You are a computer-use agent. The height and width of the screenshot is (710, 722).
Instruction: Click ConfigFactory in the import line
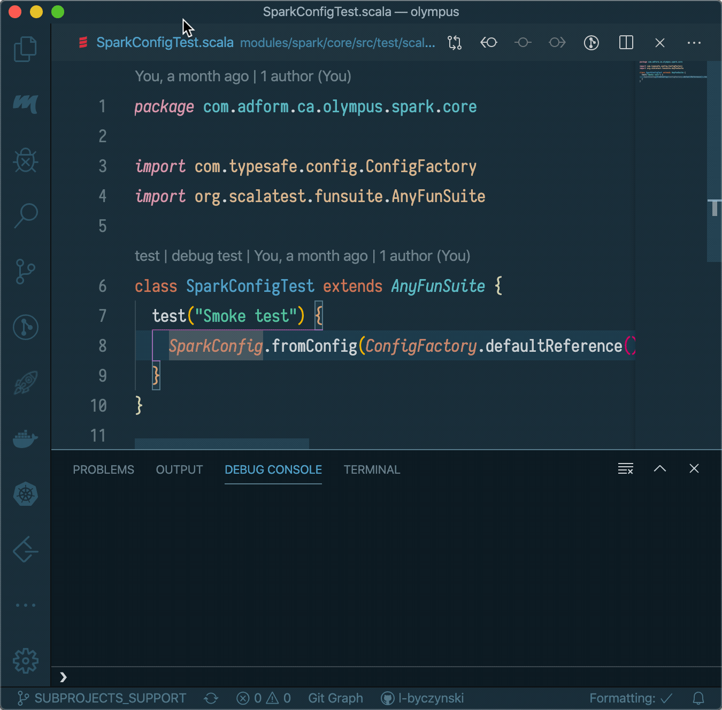coord(421,166)
